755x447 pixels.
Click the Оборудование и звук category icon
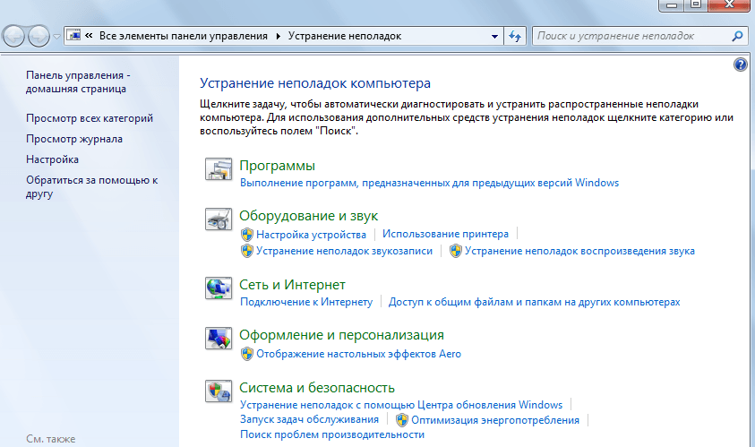219,219
